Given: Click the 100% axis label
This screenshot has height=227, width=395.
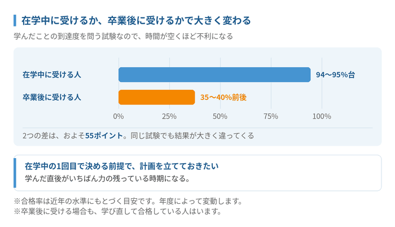Looking at the screenshot, I should [x=322, y=116].
